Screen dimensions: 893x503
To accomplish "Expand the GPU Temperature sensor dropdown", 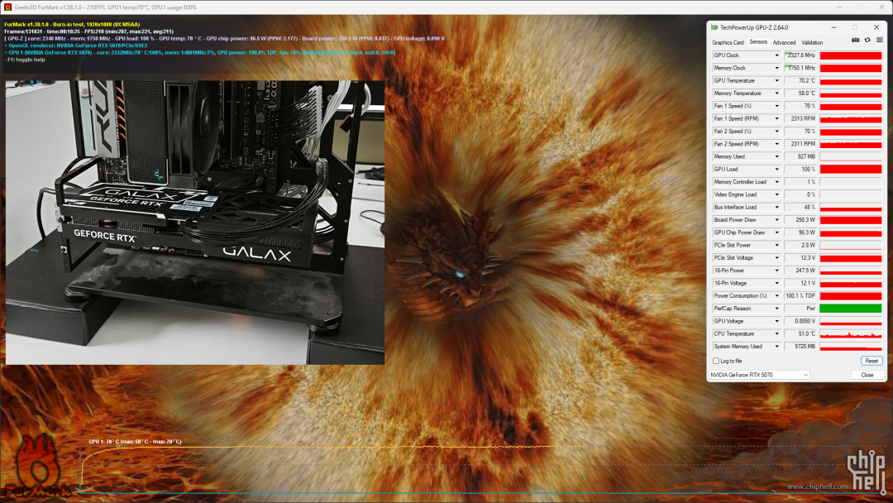I will pos(776,80).
